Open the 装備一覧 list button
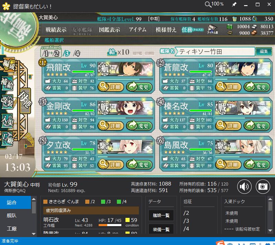The image size is (275, 245). [161, 229]
